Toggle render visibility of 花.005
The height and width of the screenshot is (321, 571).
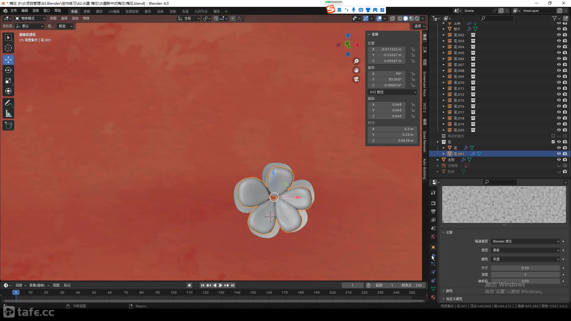click(565, 53)
